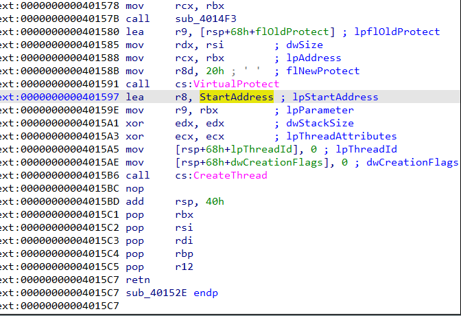Click address 0000000000401591 of VirtualProtect call

click(x=70, y=84)
